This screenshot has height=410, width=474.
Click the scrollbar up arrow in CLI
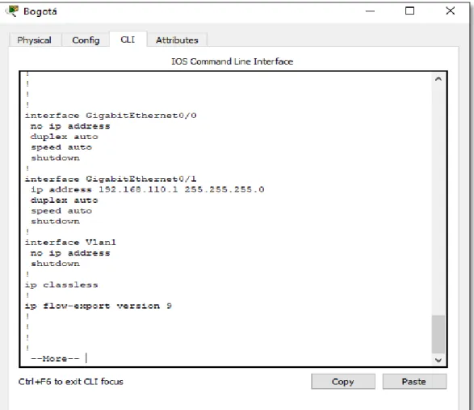click(438, 79)
